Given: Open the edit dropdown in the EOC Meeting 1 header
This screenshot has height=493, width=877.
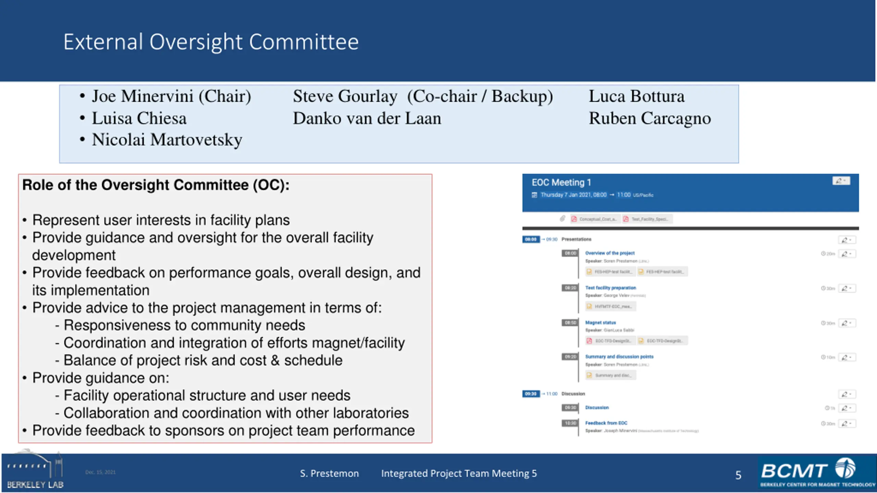Looking at the screenshot, I should [841, 181].
